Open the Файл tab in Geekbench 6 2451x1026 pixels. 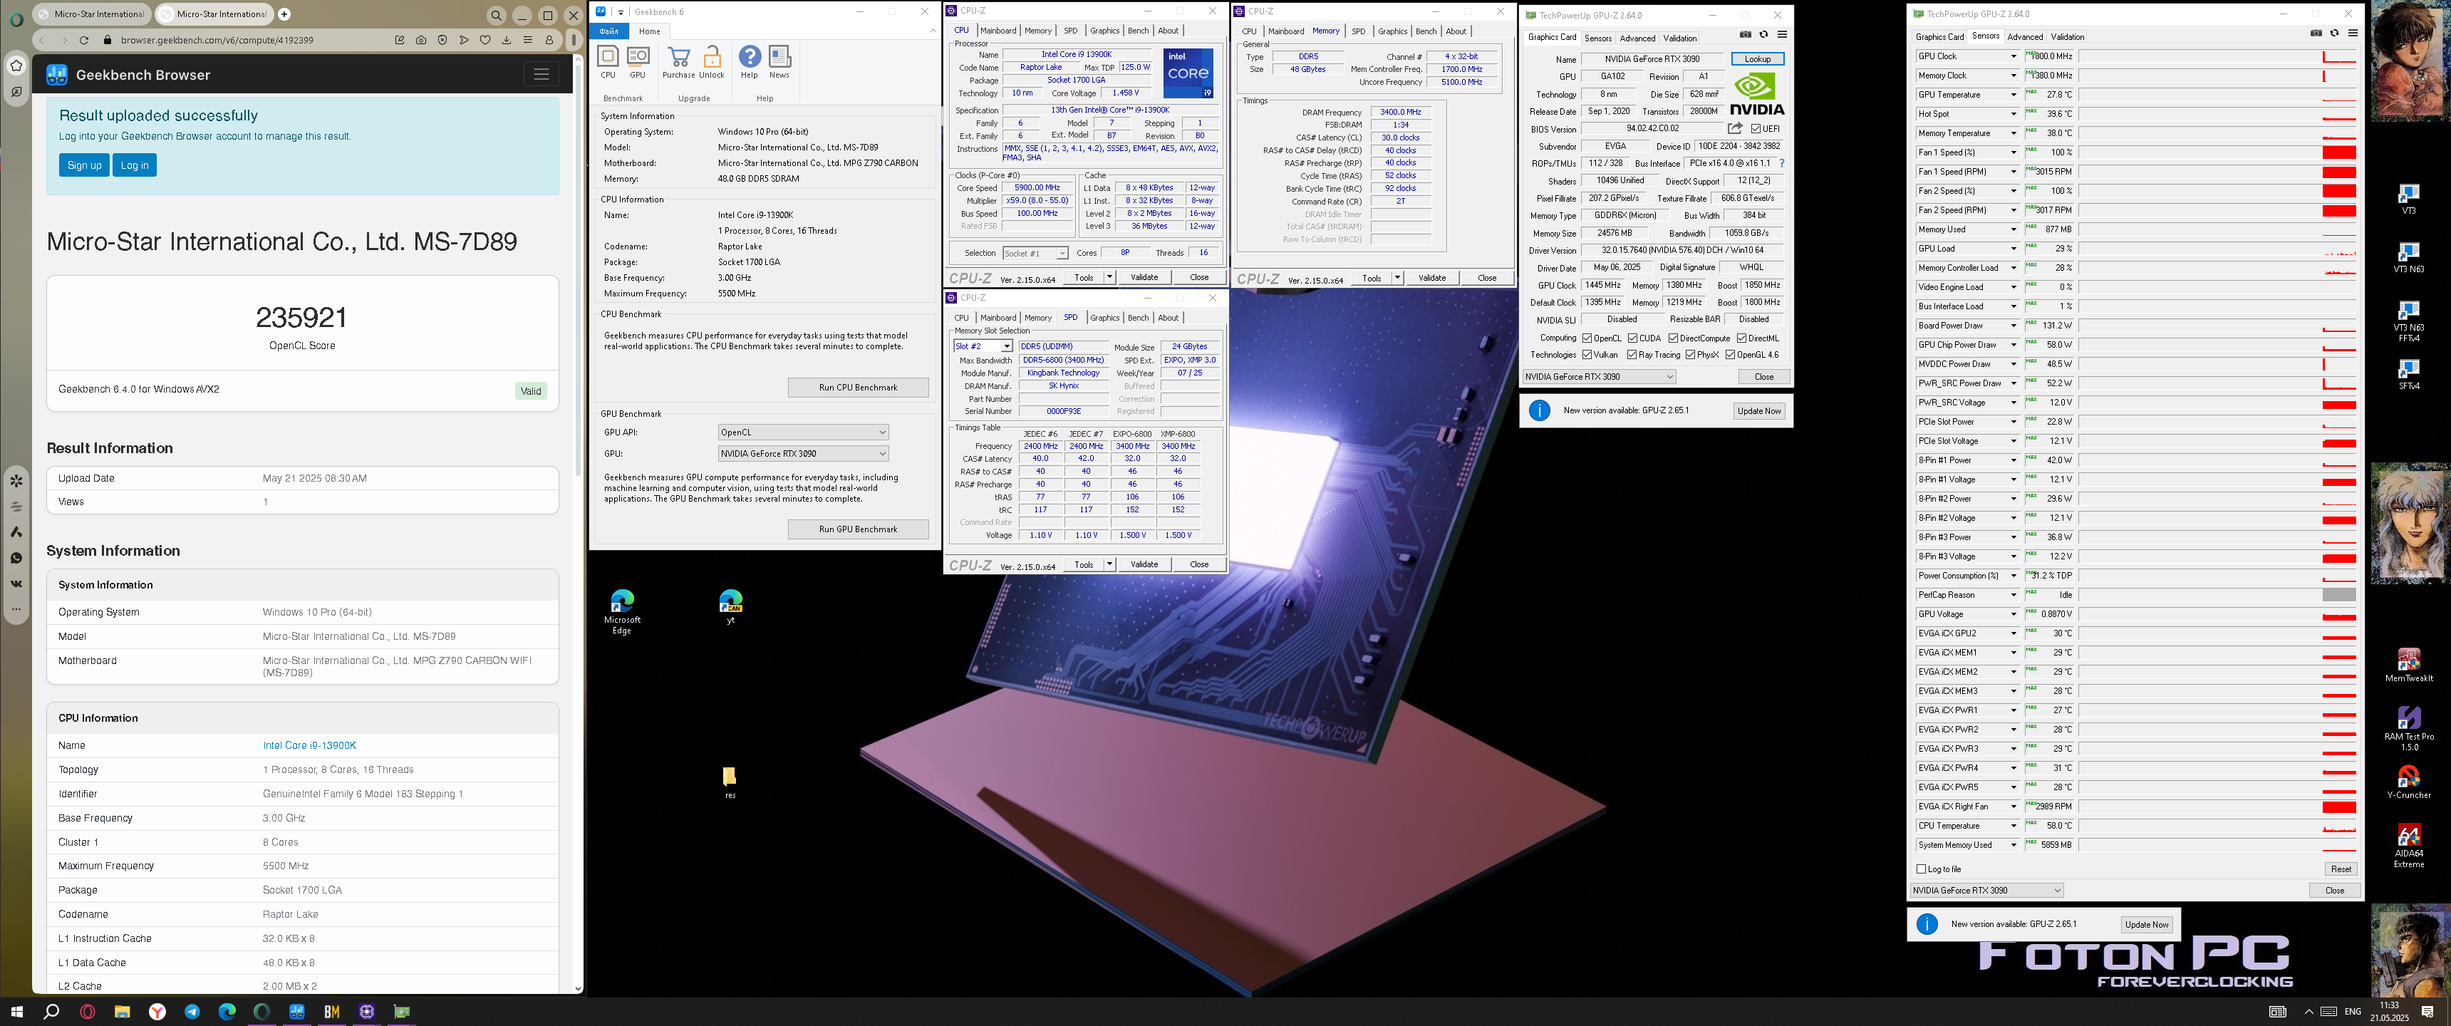coord(609,31)
